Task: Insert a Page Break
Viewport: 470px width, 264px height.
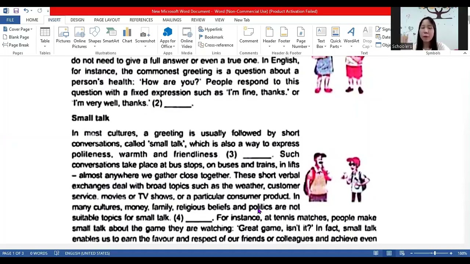Action: (x=16, y=45)
